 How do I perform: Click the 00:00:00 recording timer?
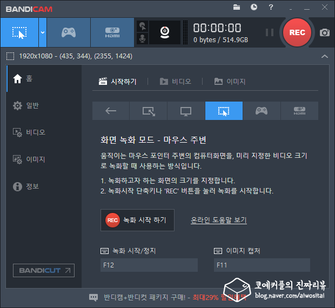[x=217, y=28]
